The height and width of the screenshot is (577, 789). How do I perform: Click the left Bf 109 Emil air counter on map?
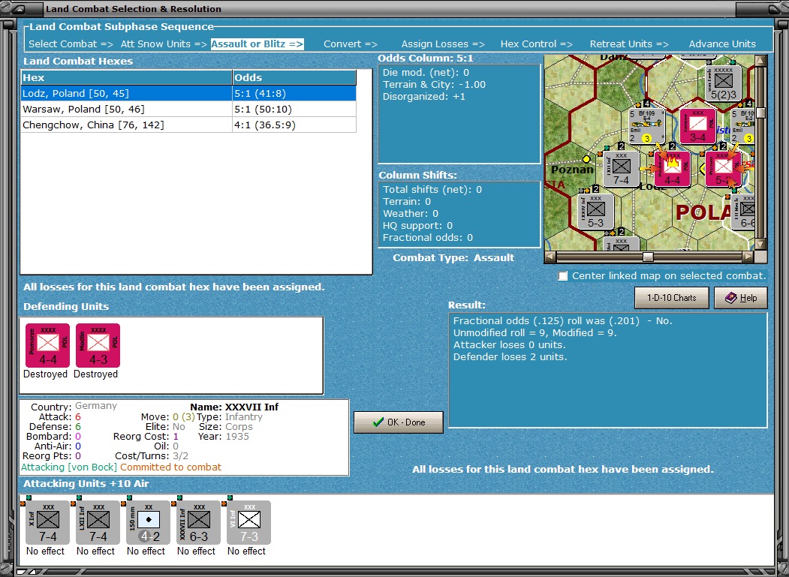[x=646, y=126]
